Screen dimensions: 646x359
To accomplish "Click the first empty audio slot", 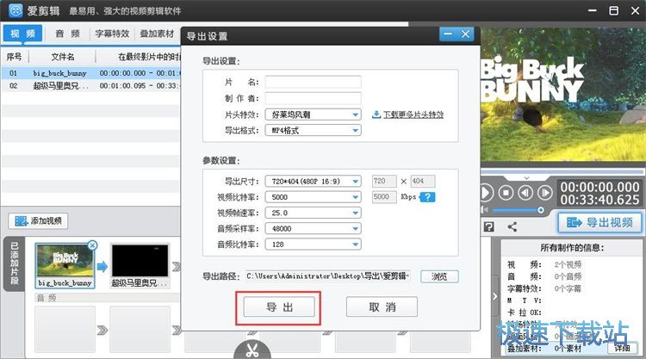I will click(65, 329).
